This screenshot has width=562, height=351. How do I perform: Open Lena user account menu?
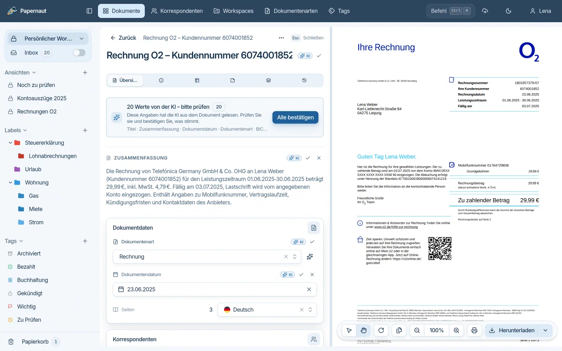tap(540, 11)
